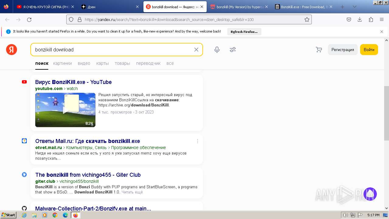Open Malware-Collection-Part-2/Bonzify.exe result
This screenshot has width=389, height=219.
[93, 208]
